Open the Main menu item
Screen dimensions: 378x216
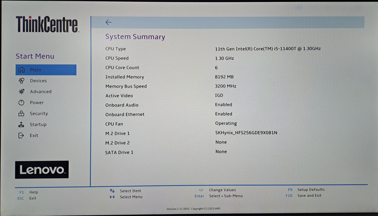coord(46,70)
